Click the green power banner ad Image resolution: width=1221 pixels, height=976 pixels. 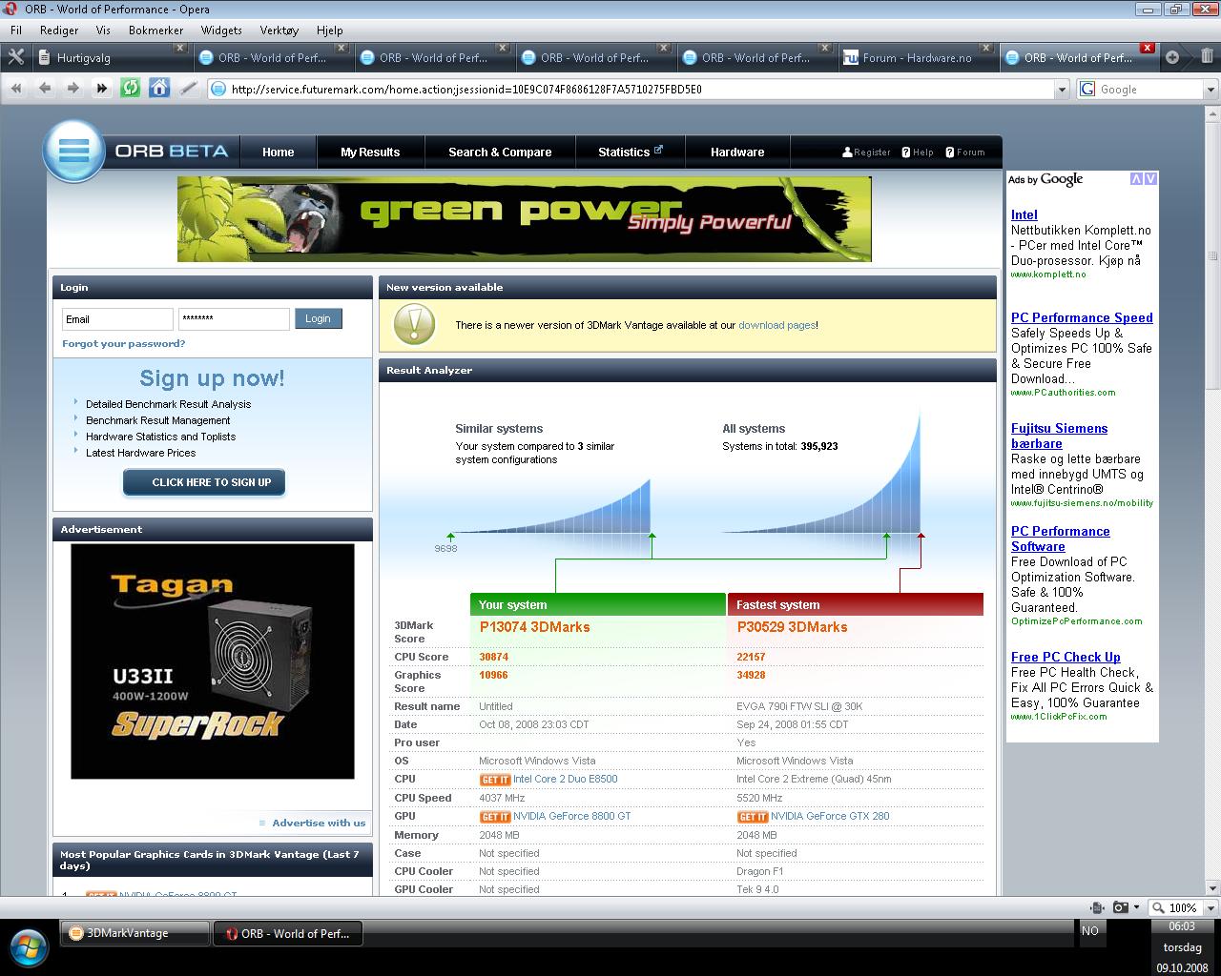point(524,218)
